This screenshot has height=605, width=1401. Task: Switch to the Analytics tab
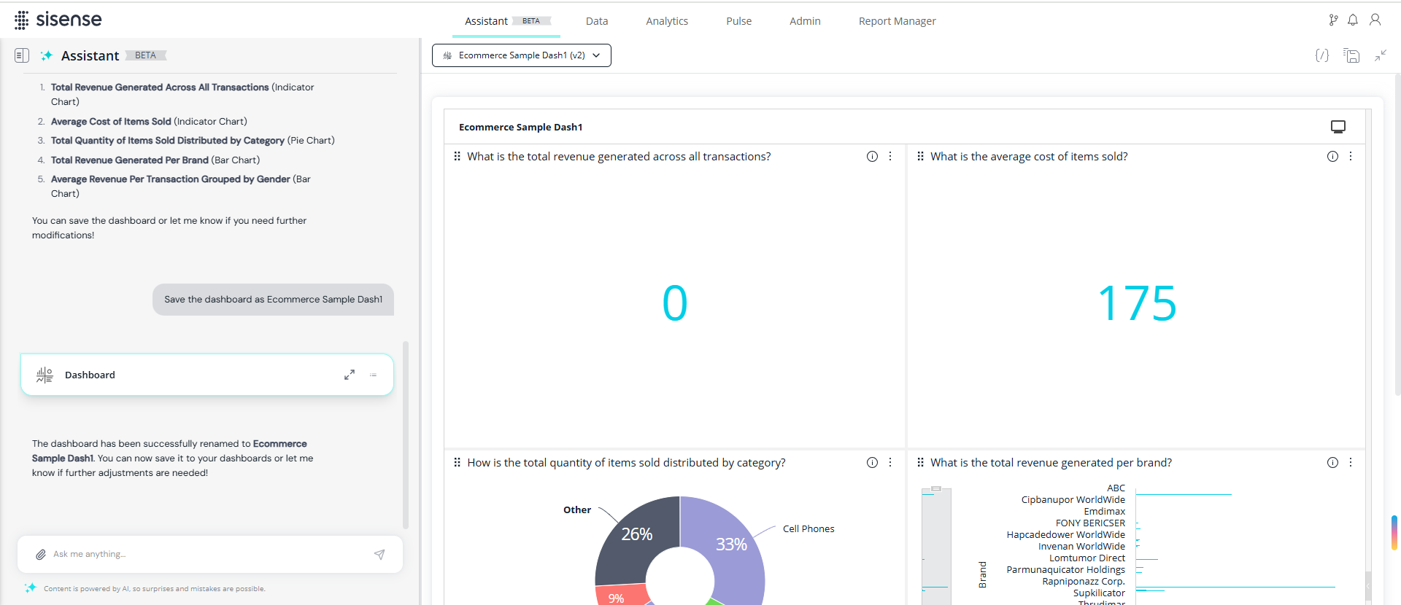[666, 21]
